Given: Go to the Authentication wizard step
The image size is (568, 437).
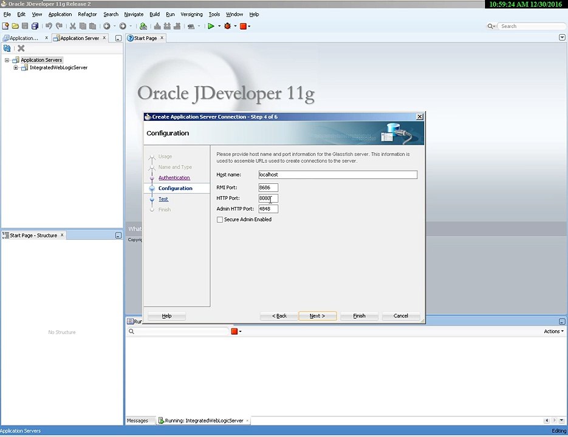Looking at the screenshot, I should pyautogui.click(x=174, y=178).
